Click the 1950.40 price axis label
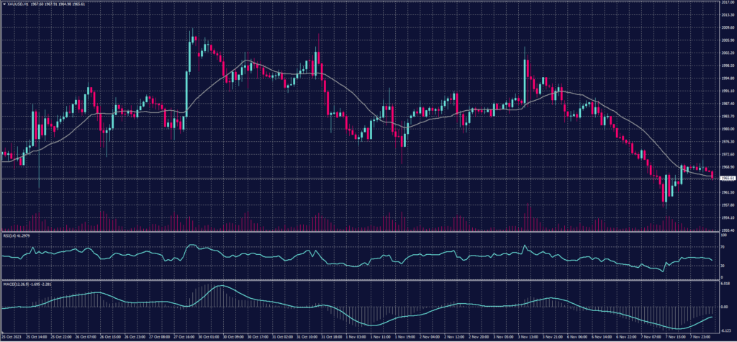The height and width of the screenshot is (342, 737). pos(727,230)
